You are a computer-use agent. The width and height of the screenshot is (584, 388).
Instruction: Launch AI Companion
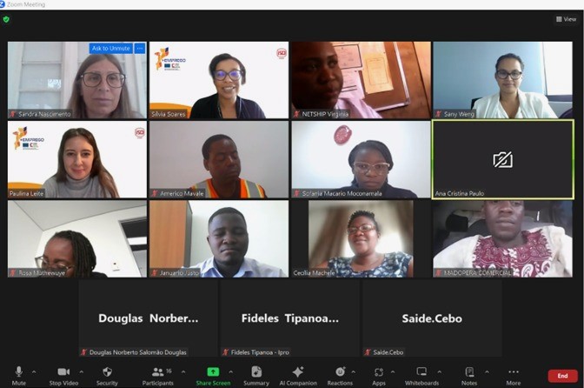pos(298,376)
